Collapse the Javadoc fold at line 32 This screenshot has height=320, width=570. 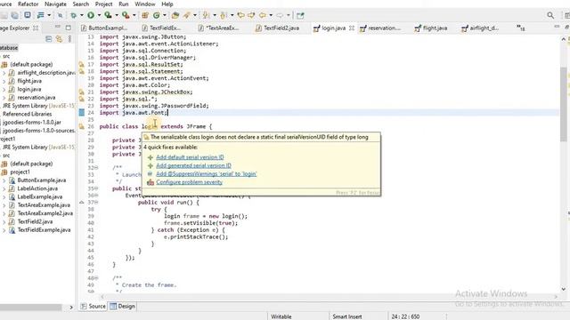pos(96,168)
